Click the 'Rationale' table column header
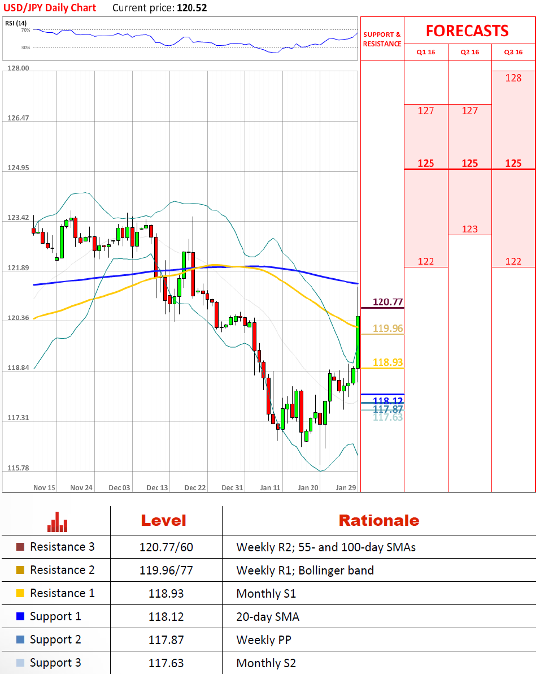Image resolution: width=540 pixels, height=674 pixels. (379, 521)
